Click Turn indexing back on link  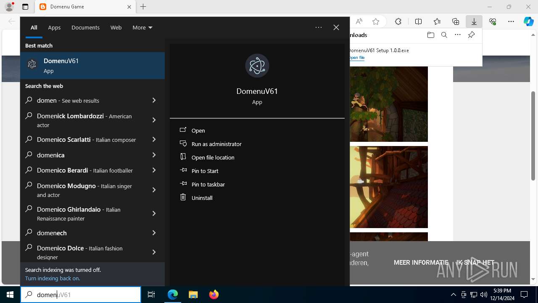tap(53, 278)
